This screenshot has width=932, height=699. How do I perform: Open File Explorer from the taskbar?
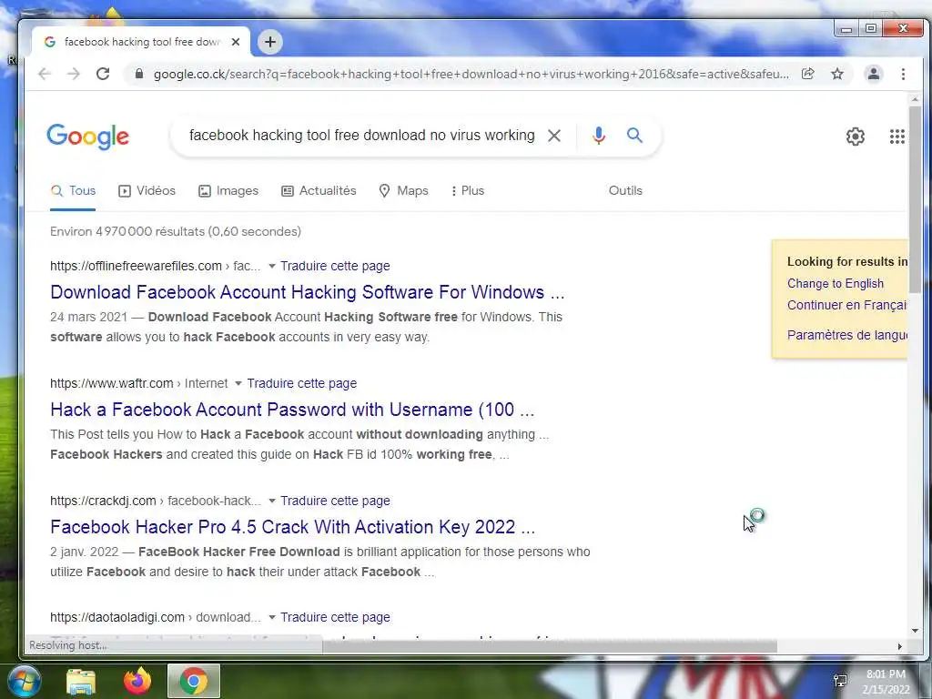(81, 681)
